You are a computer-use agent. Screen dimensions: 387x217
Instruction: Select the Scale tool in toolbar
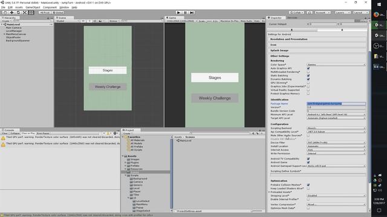click(x=25, y=12)
